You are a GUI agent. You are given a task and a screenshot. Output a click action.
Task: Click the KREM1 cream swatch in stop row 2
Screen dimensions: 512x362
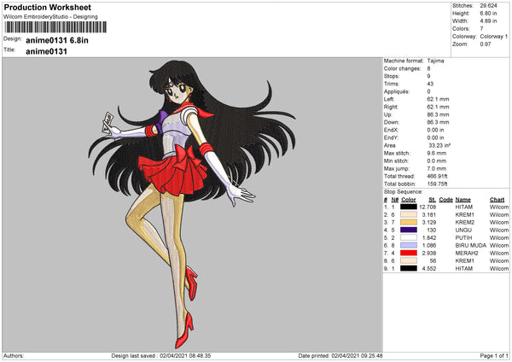click(x=409, y=214)
